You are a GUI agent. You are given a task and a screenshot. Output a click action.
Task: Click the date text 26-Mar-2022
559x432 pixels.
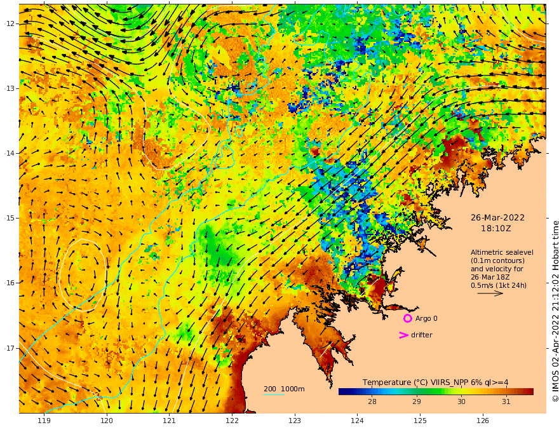(x=497, y=218)
